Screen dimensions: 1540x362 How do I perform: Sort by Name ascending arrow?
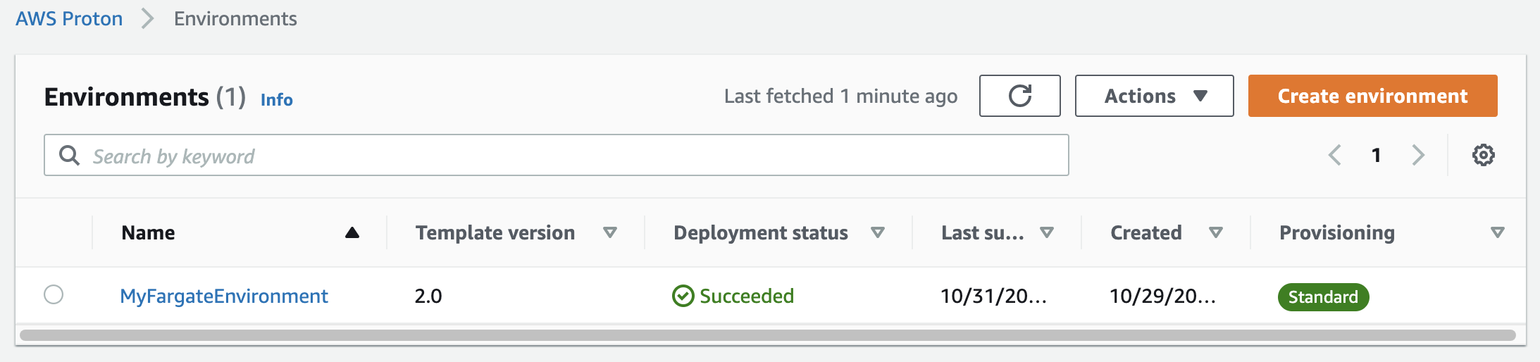pyautogui.click(x=352, y=232)
